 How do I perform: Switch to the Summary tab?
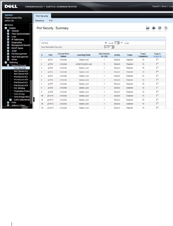pyautogui.click(x=39, y=21)
